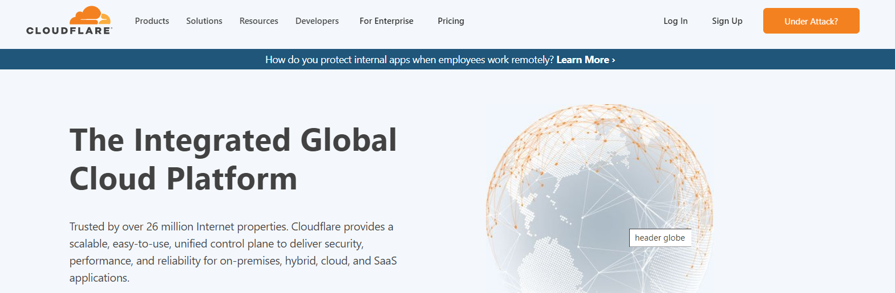
Task: Open the Developers menu
Action: click(x=317, y=21)
